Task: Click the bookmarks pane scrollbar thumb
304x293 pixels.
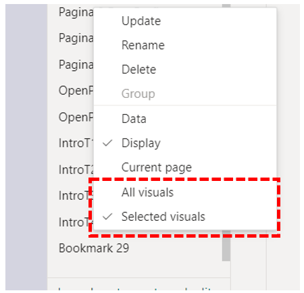Action: tap(226, 245)
